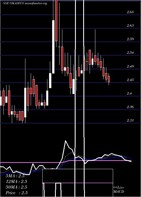Image resolution: width=141 pixels, height=197 pixels.
Task: Click the 2.31 price axis label
Action: 130,120
